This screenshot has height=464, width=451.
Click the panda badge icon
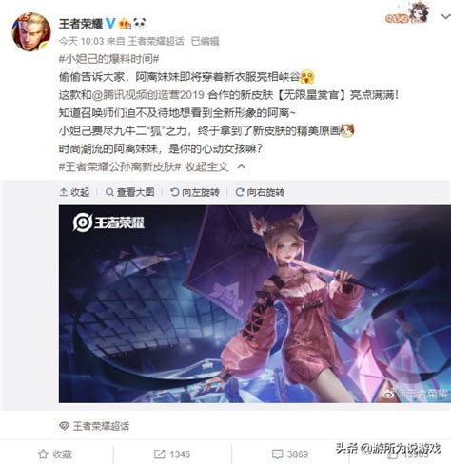coord(140,23)
